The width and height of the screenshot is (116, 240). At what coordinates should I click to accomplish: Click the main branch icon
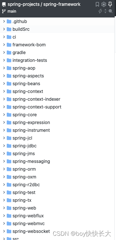(x=4, y=11)
